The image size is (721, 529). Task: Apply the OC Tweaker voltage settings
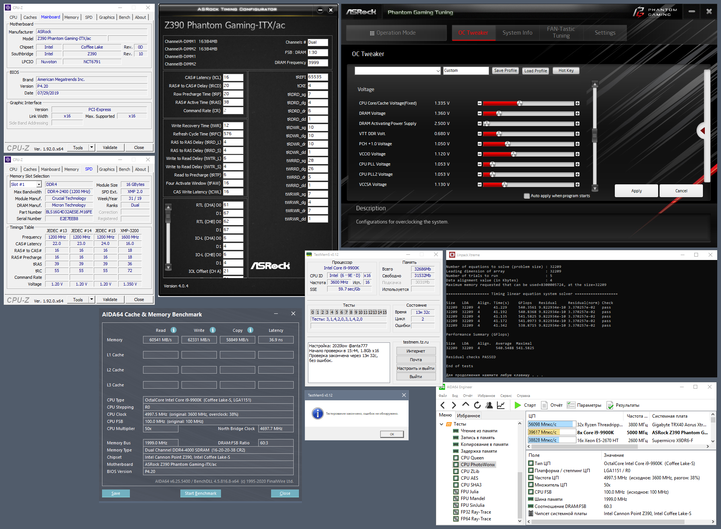click(636, 191)
